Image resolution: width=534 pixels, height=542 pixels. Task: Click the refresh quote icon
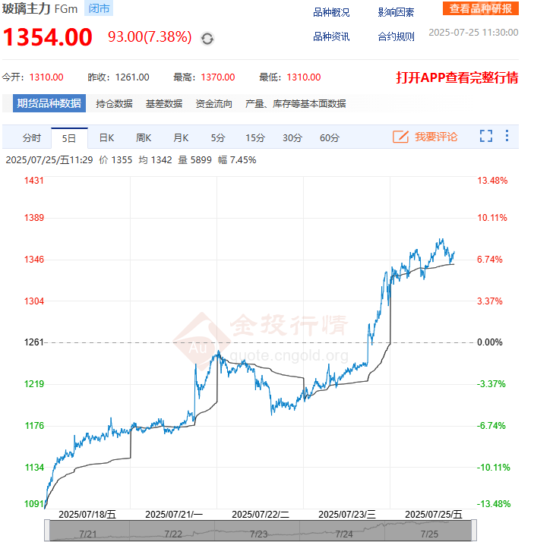tap(207, 39)
